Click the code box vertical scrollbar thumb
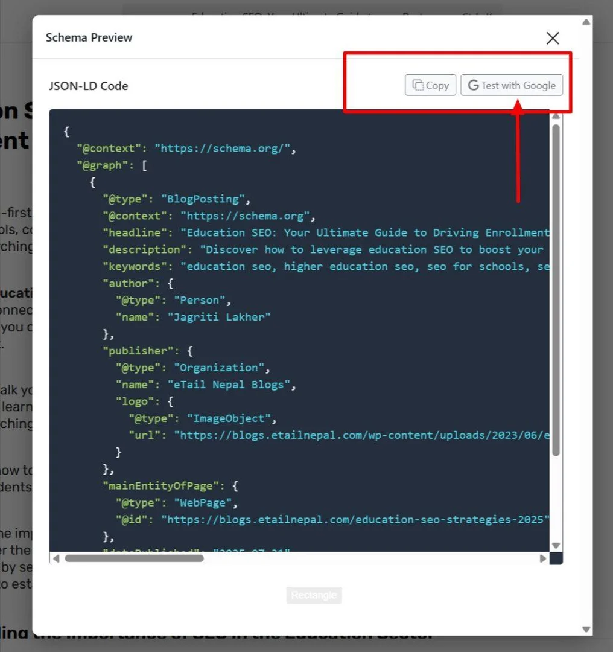The height and width of the screenshot is (652, 613). click(556, 290)
